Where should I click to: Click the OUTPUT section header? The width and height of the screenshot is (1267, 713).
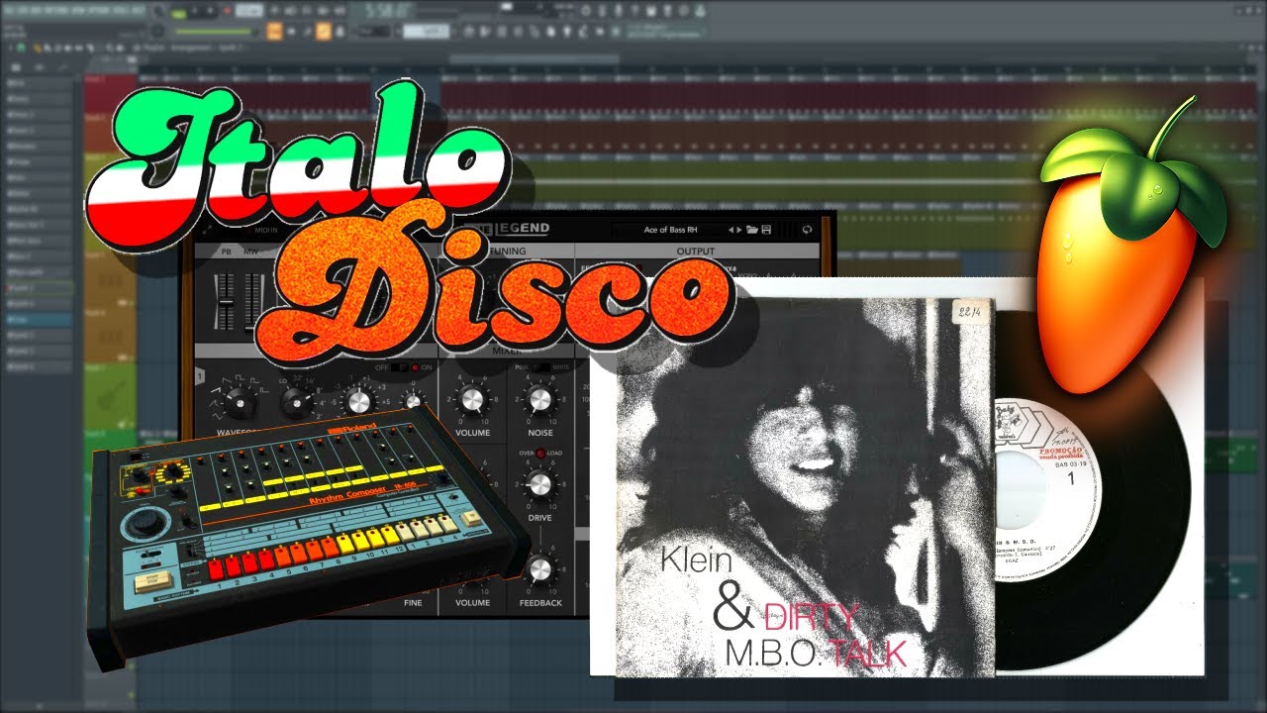[x=695, y=252]
